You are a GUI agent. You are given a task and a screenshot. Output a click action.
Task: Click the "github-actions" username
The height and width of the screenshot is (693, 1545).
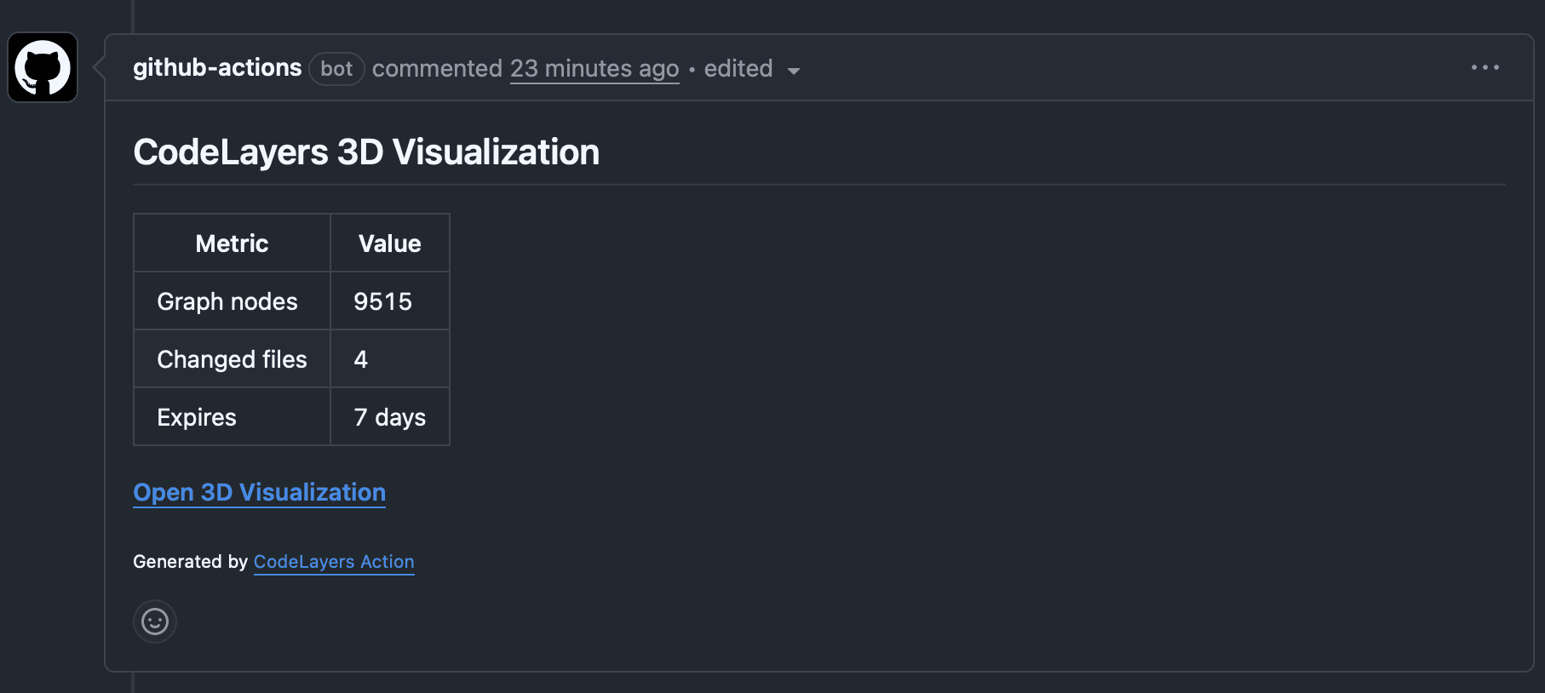[x=217, y=67]
